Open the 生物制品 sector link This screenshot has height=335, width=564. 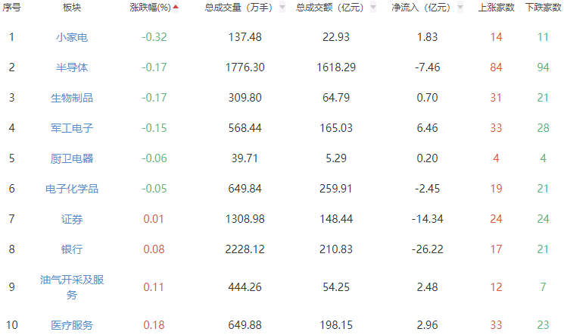coord(72,98)
